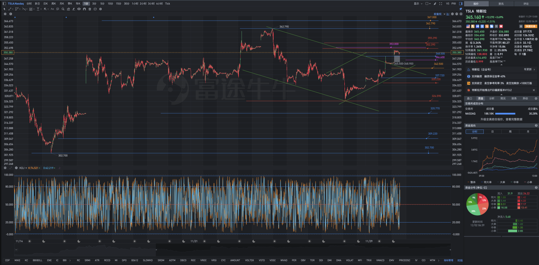Viewport: 539px width, 265px height.
Task: Expand more indicators chevron after MTM
Action: tap(439, 260)
